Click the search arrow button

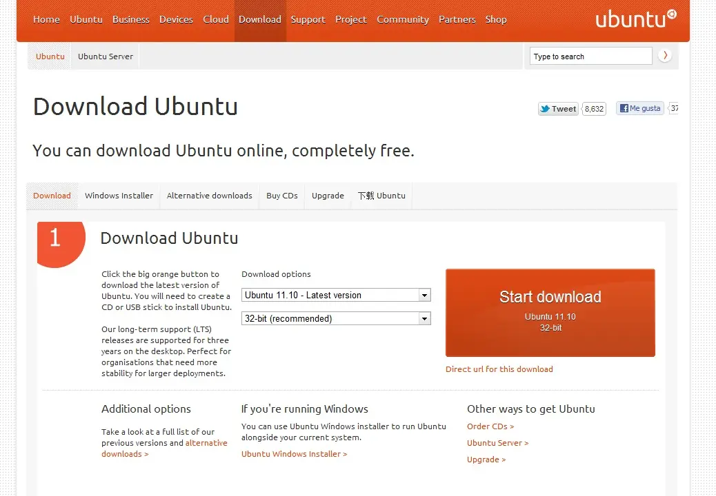[665, 56]
